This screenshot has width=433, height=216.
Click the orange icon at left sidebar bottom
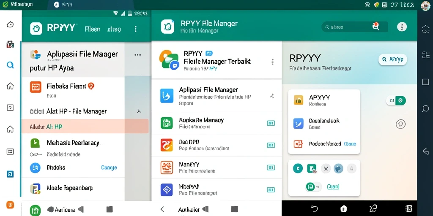(10, 205)
